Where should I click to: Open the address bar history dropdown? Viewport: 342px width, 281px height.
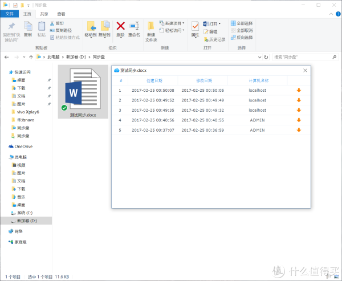259,57
